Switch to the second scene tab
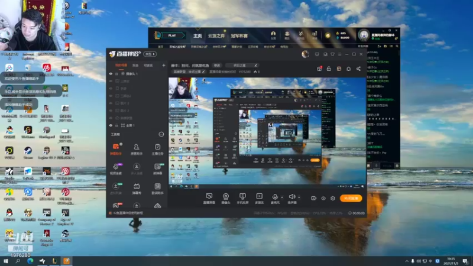Viewport: 473px width, 266px height. 135,65
